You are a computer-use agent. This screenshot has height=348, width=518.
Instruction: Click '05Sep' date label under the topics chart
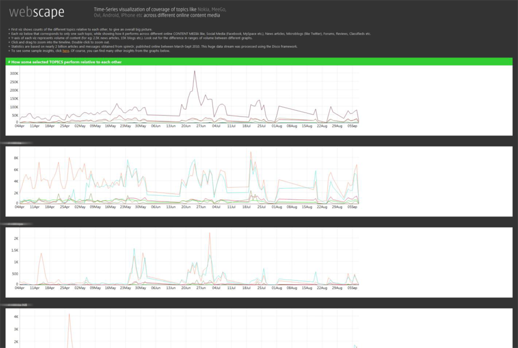click(352, 126)
